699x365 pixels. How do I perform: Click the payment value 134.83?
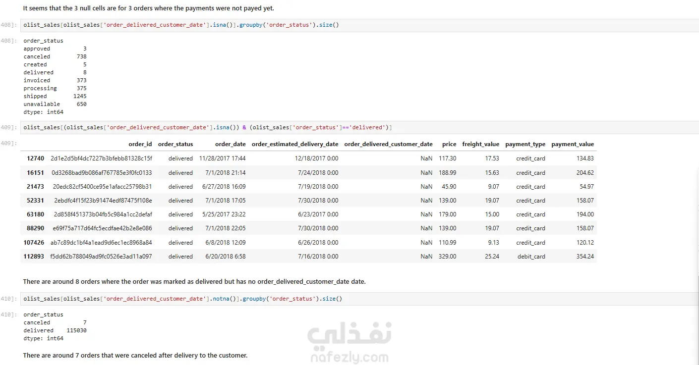pyautogui.click(x=585, y=158)
